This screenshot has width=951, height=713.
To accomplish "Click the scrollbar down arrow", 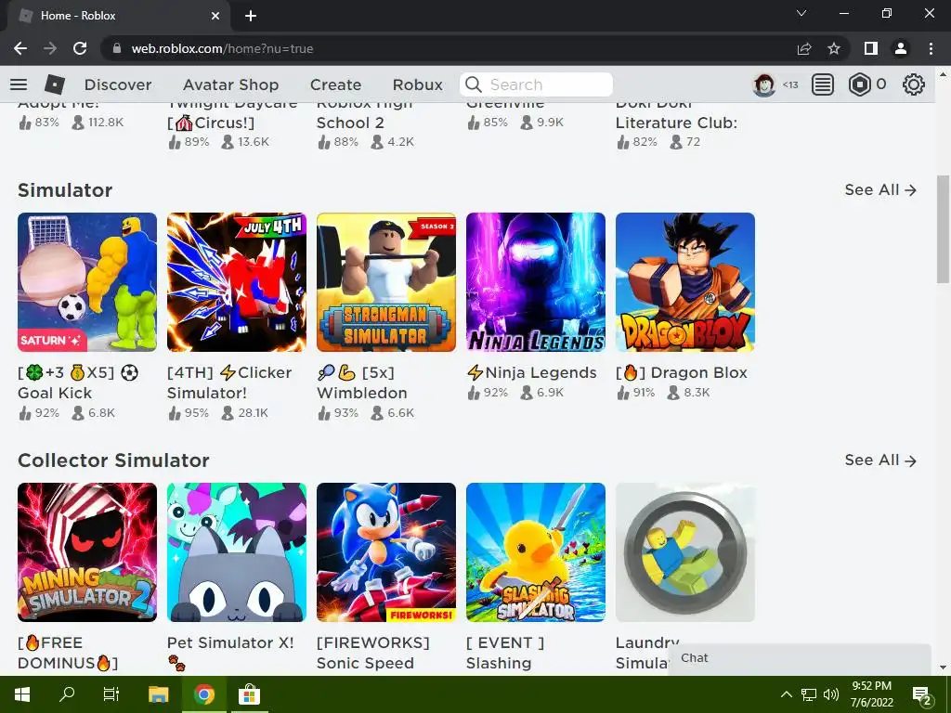I will tap(943, 668).
